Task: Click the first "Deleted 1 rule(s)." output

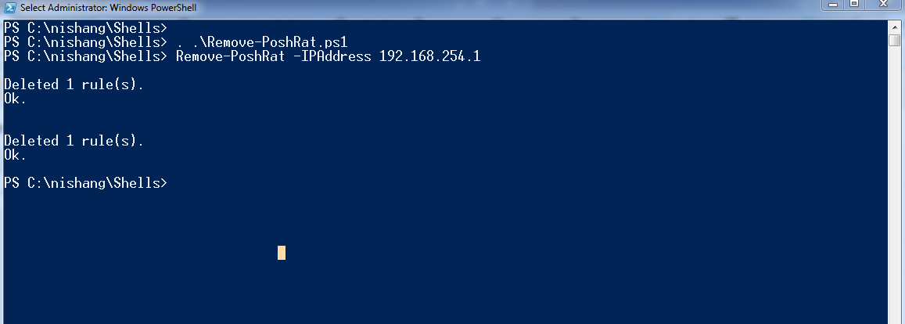Action: coord(74,85)
